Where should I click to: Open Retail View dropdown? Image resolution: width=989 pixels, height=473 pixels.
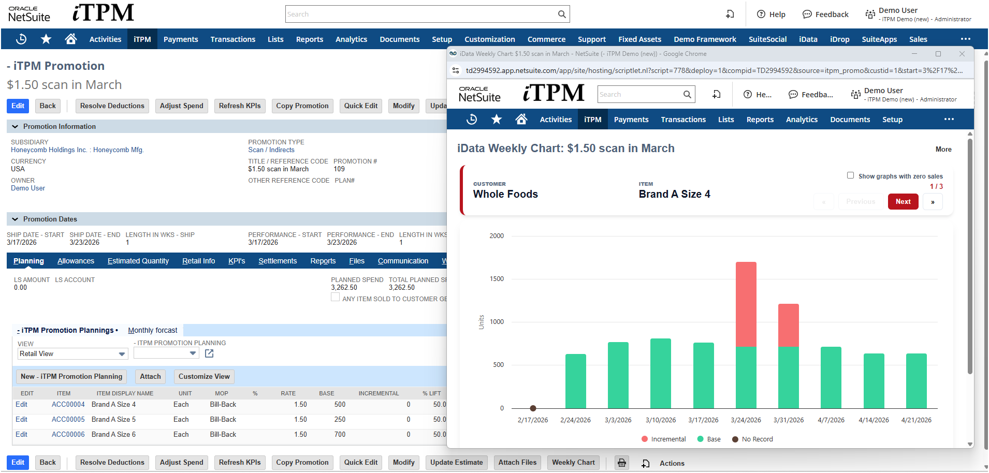click(72, 354)
